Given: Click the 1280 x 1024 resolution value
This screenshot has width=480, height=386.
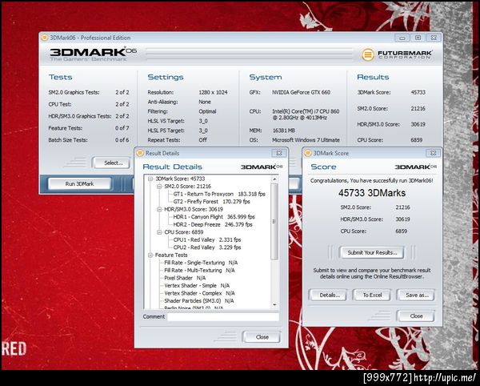Looking at the screenshot, I should [213, 92].
